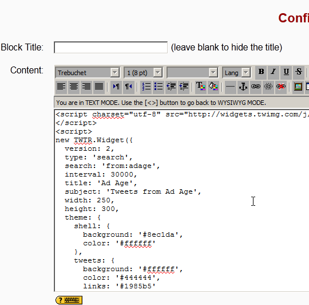Click the "shell: {" line

92,226
